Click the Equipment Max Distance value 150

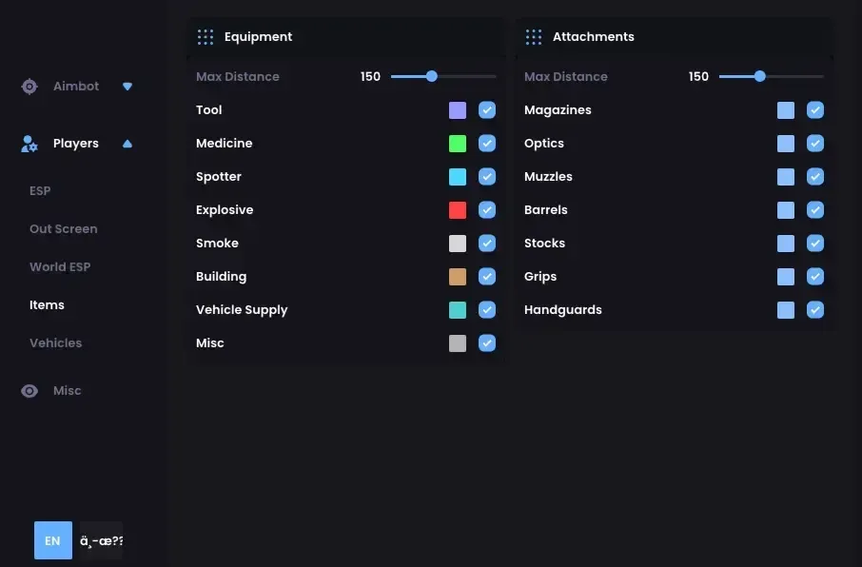370,76
